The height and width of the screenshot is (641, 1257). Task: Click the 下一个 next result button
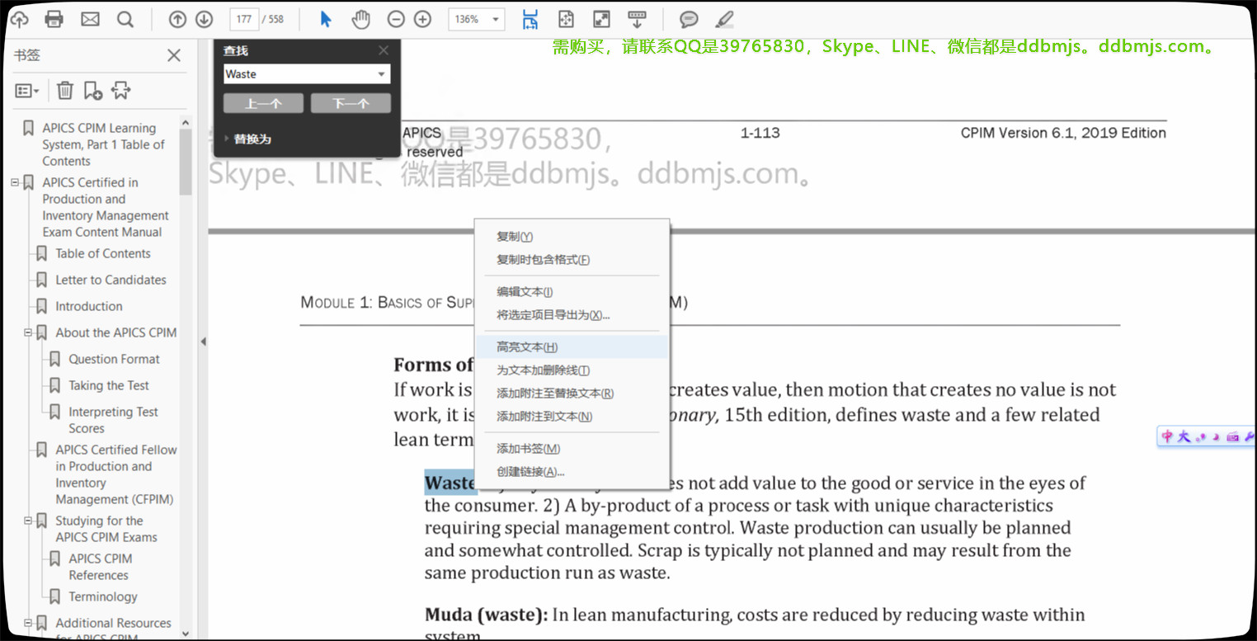pos(351,103)
